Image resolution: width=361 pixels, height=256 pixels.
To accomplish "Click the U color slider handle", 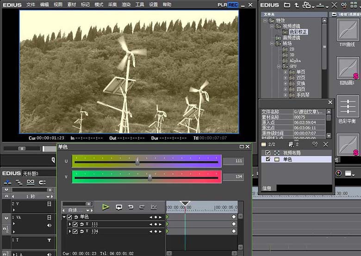I will tap(137, 161).
